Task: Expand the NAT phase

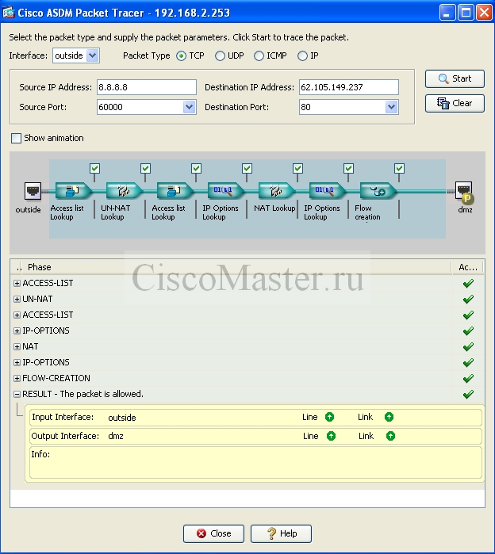Action: (x=17, y=347)
